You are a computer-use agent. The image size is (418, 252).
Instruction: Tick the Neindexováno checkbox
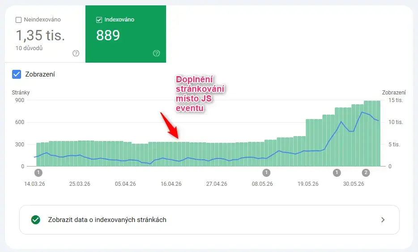(x=18, y=20)
